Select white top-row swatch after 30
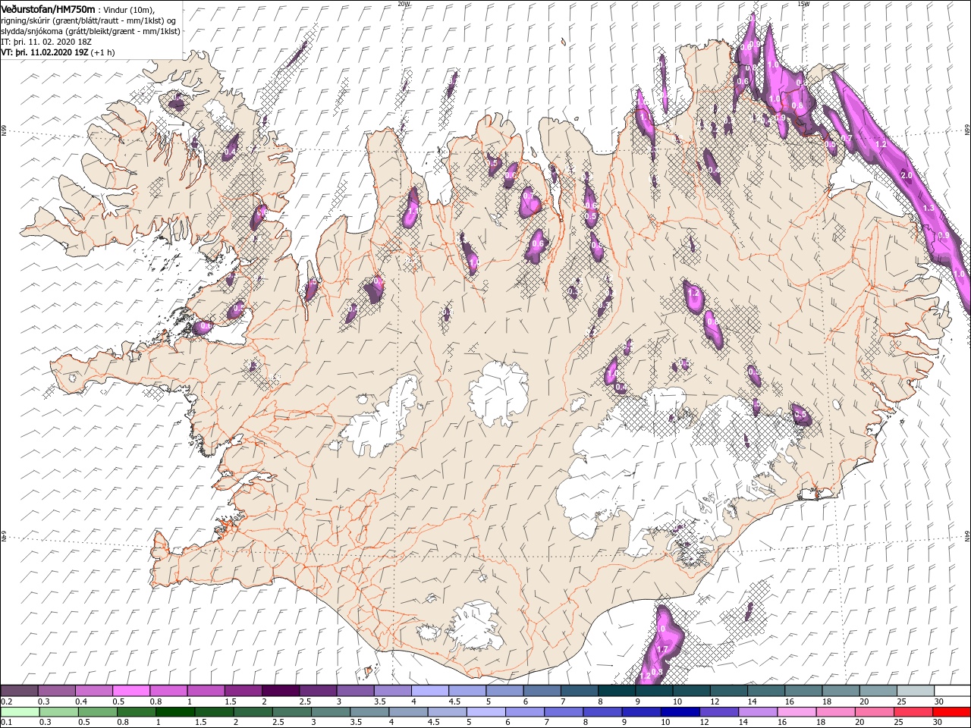The image size is (971, 728). (952, 691)
